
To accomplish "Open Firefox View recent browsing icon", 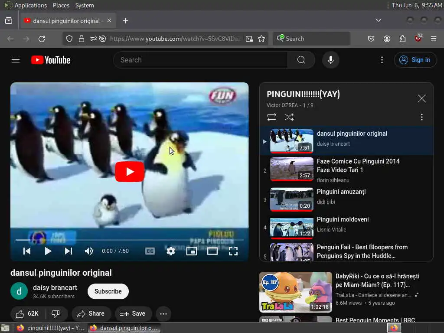I will (x=9, y=21).
